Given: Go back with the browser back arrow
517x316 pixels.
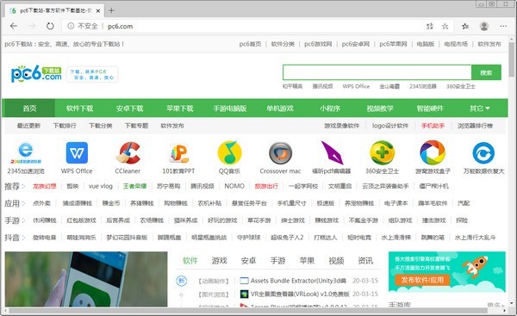Looking at the screenshot, I should [x=14, y=26].
